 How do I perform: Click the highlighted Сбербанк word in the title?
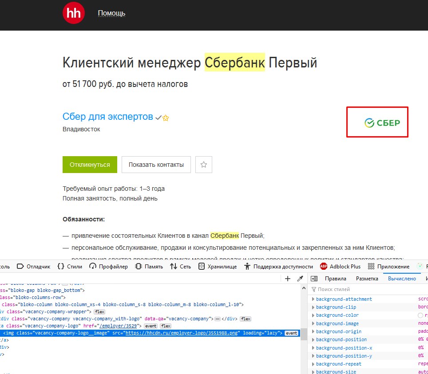click(235, 63)
